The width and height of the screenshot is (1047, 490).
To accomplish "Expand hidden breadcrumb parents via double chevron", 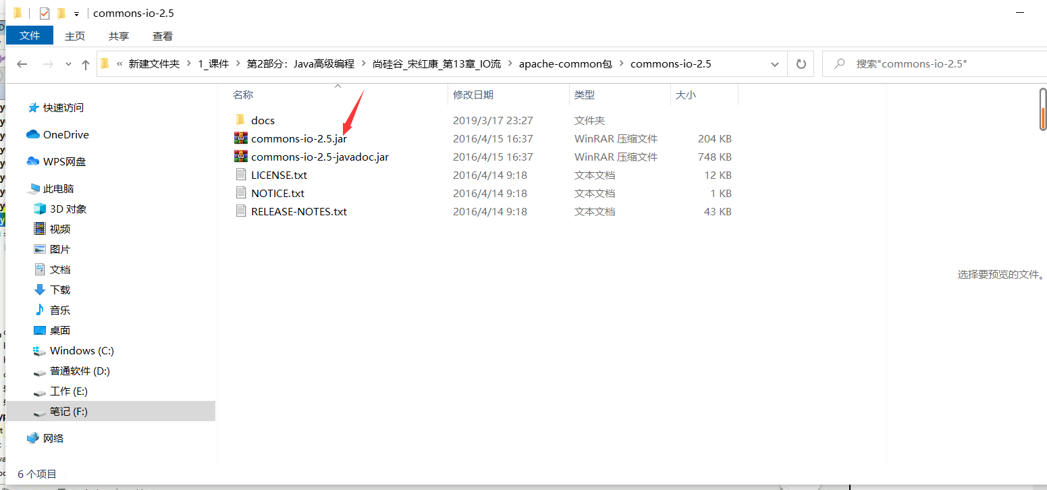I will tap(120, 64).
